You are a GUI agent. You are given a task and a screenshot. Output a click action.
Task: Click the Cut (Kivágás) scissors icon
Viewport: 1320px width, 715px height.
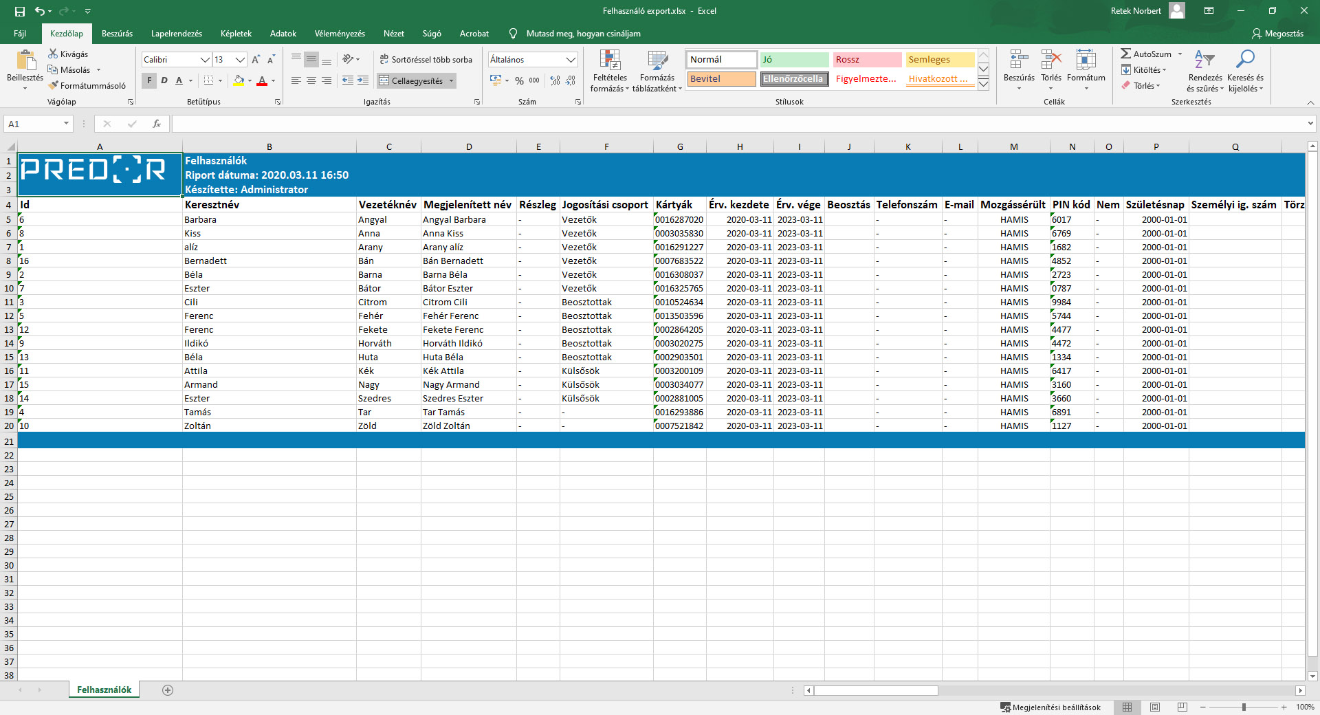click(53, 54)
